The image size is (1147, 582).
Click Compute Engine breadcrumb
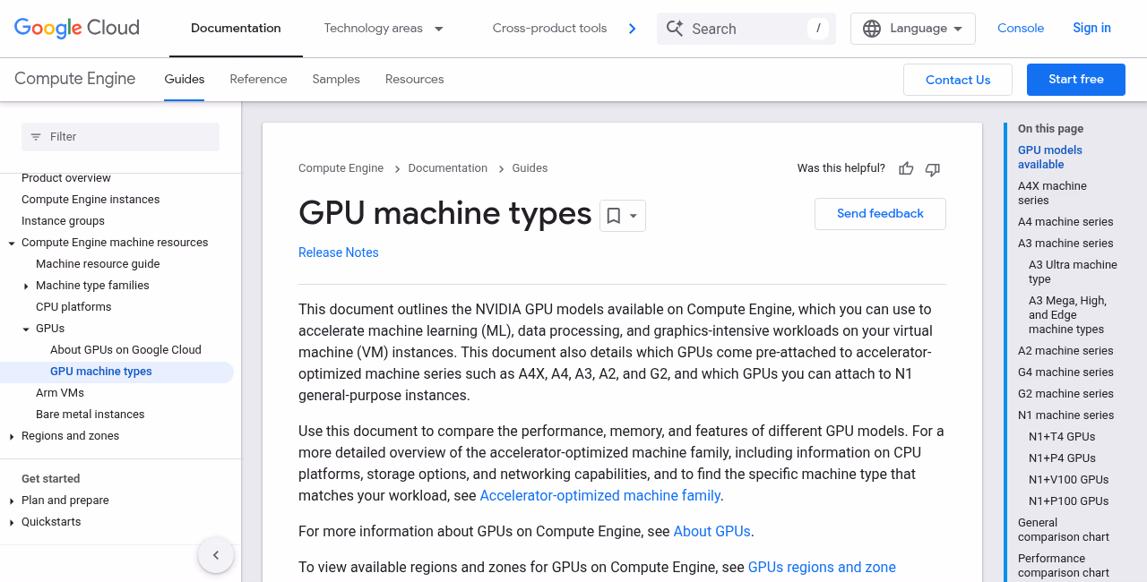[x=341, y=168]
